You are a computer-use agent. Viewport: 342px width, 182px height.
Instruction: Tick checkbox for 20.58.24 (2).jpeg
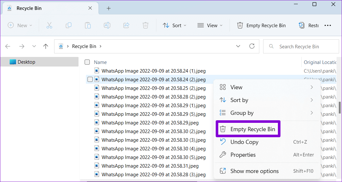[x=90, y=79]
